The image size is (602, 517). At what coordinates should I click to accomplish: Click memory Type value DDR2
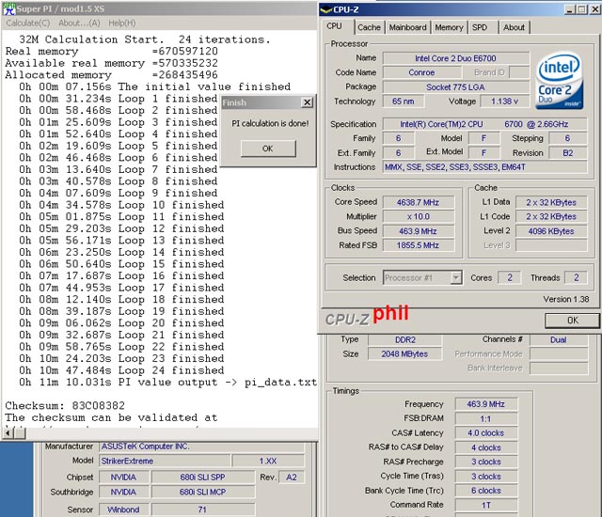[405, 339]
